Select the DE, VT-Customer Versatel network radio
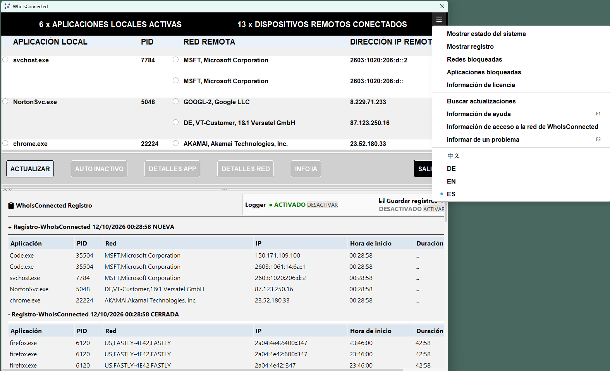The image size is (610, 371). pos(176,122)
